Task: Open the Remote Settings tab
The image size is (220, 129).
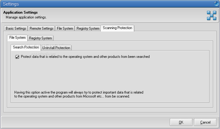Action: coord(41,28)
